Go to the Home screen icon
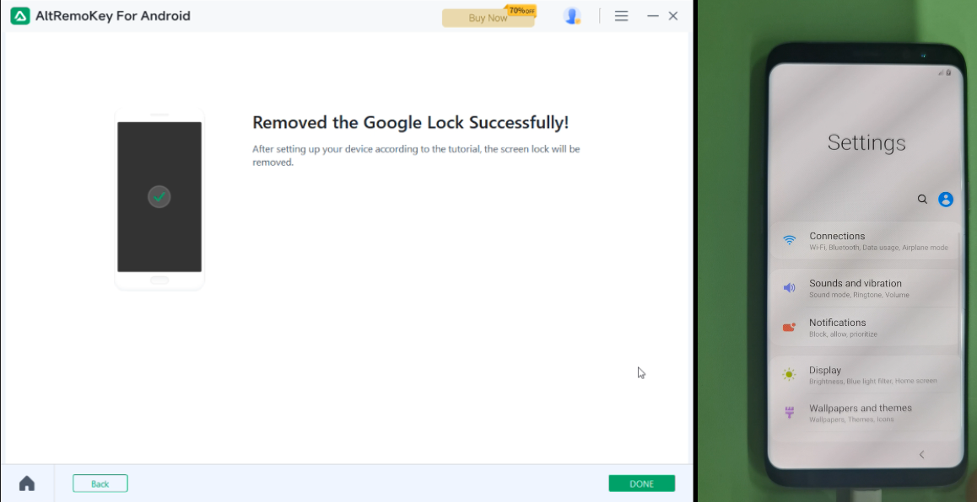 point(27,483)
